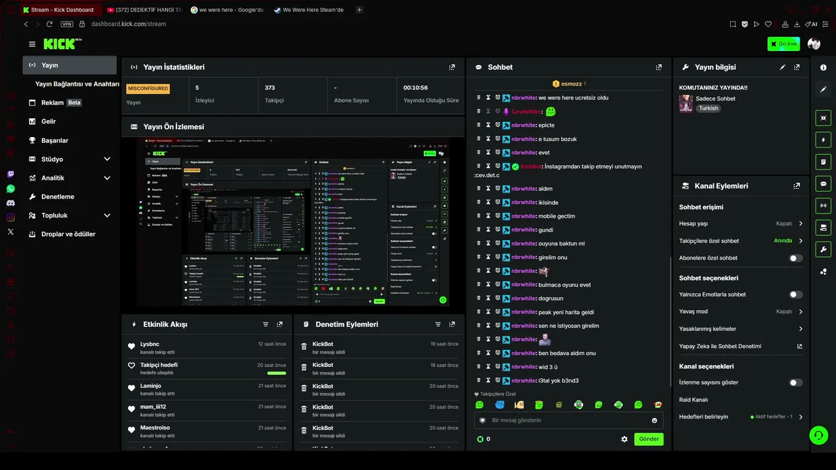
Task: Toggle the VPN badge in the address bar
Action: coord(67,24)
